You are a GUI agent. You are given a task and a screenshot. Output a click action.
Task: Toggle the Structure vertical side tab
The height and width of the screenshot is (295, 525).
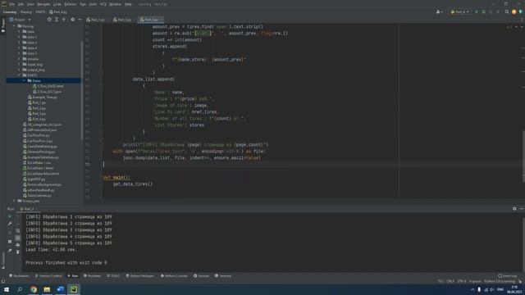click(3, 260)
